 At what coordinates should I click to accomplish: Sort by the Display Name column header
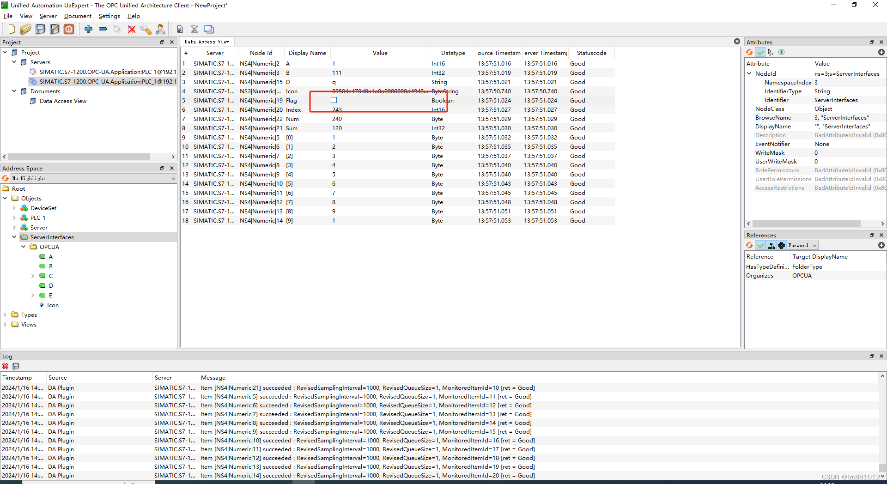(x=307, y=53)
